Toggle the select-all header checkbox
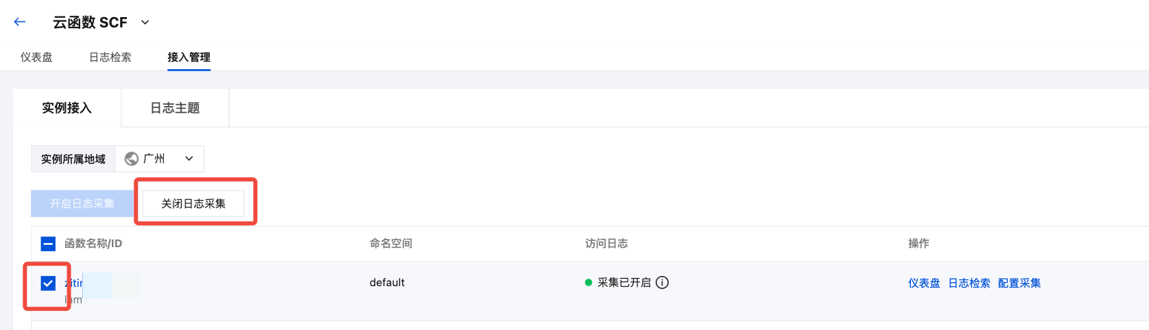1149x330 pixels. point(48,244)
